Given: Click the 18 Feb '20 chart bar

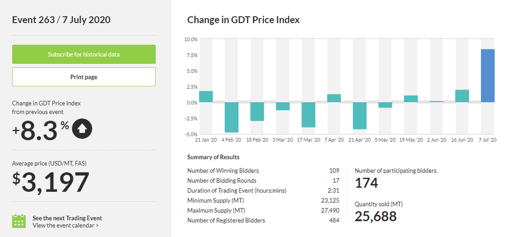Looking at the screenshot, I should tap(257, 111).
